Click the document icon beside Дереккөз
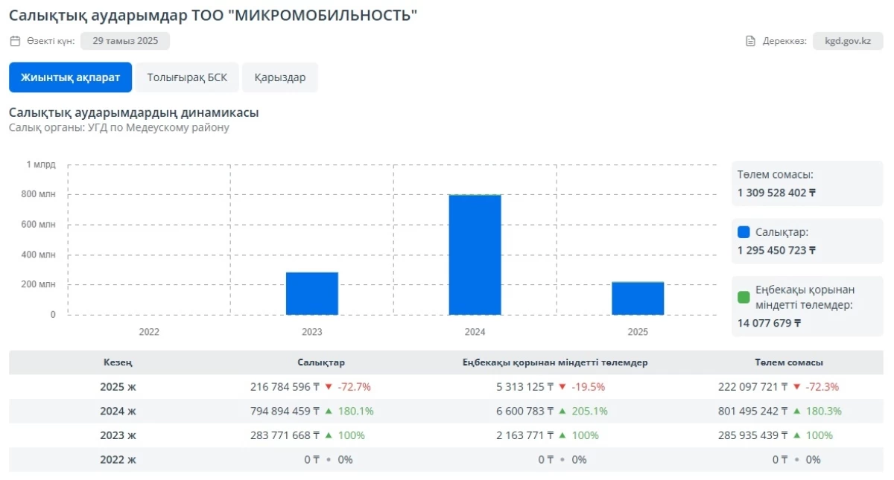894x480 pixels. [750, 41]
